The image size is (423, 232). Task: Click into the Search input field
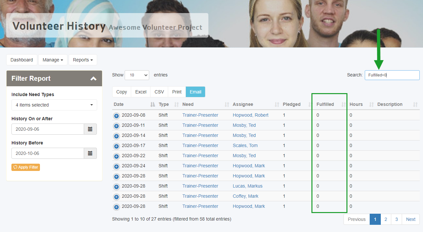tap(392, 75)
